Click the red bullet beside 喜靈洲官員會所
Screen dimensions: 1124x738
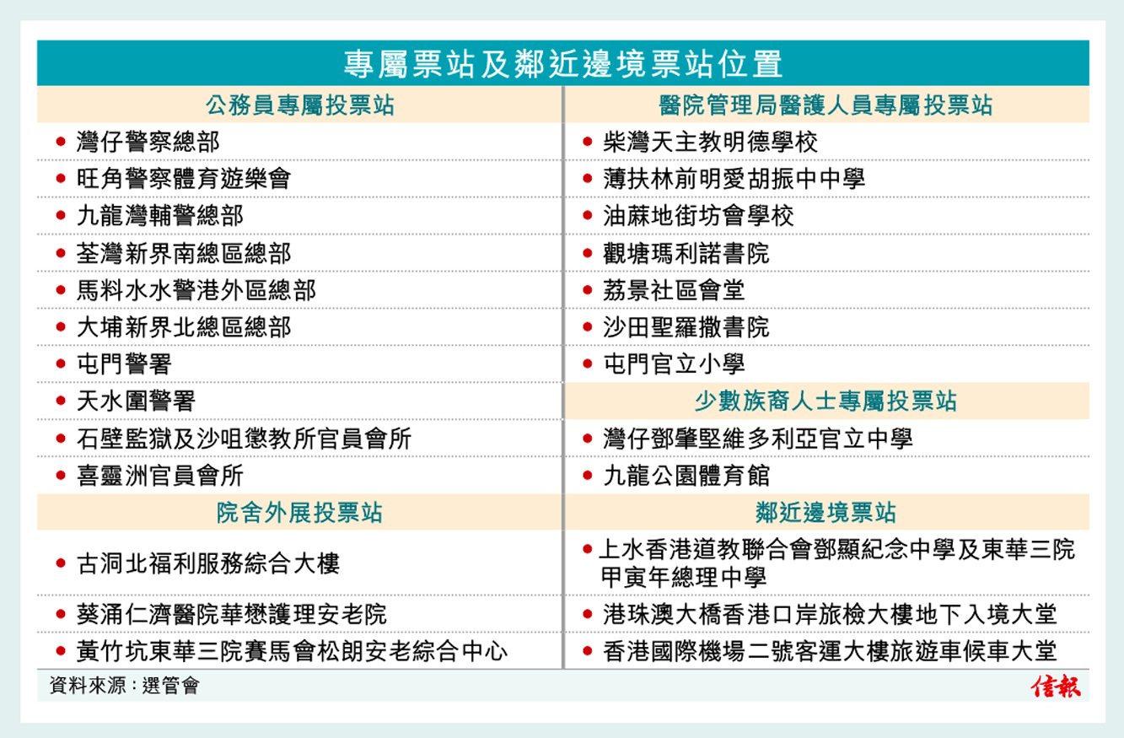coord(61,476)
